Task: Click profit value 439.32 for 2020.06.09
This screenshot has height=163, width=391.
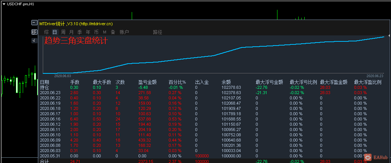Action: [x=144, y=140]
